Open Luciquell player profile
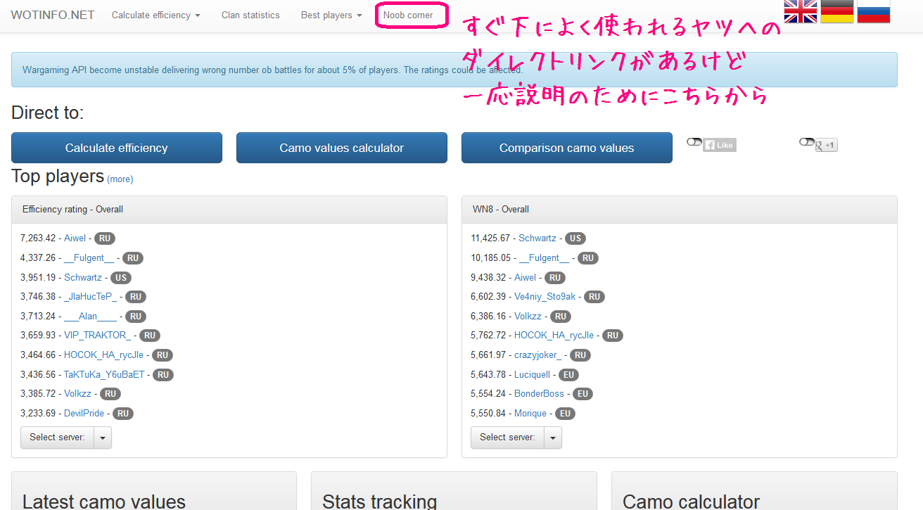Image resolution: width=923 pixels, height=510 pixels. [533, 375]
